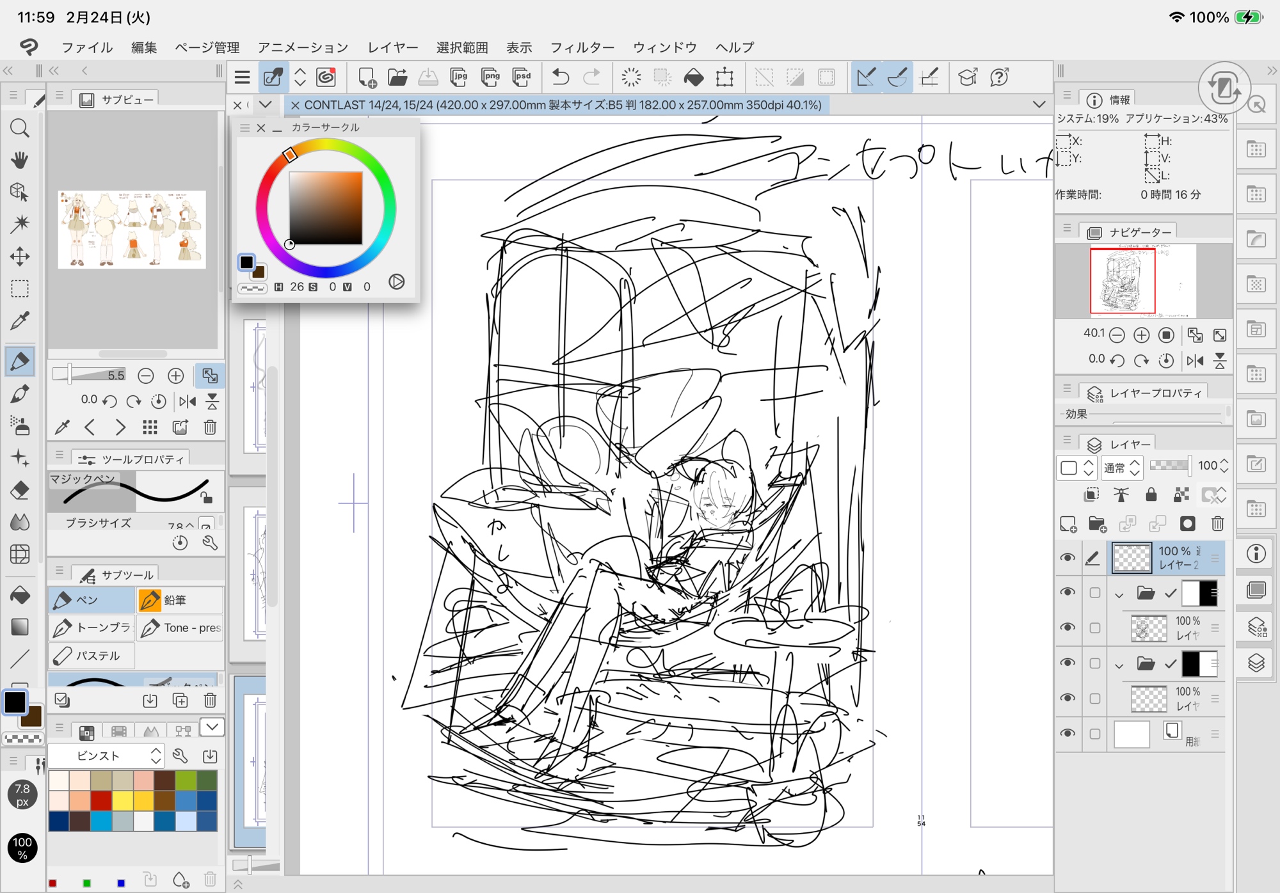Hide レイヤー 2 with its eye icon
Screen dimensions: 1280x893
pos(1067,558)
